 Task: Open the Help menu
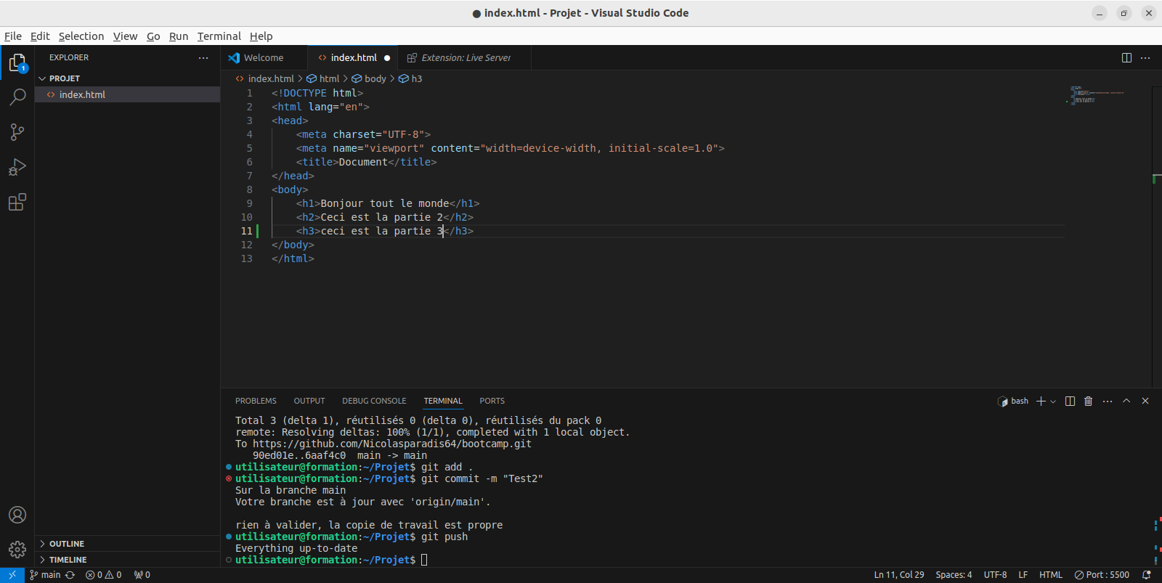tap(261, 36)
